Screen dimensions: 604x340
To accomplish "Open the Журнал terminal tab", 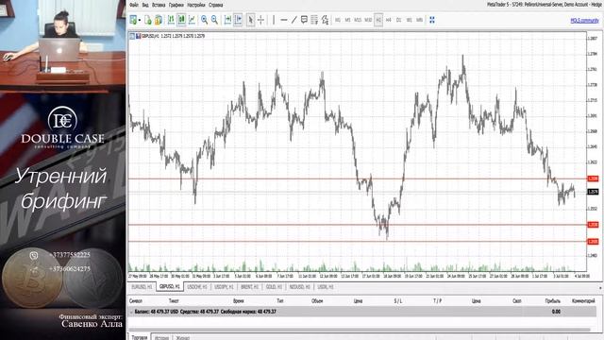I will pyautogui.click(x=182, y=338).
